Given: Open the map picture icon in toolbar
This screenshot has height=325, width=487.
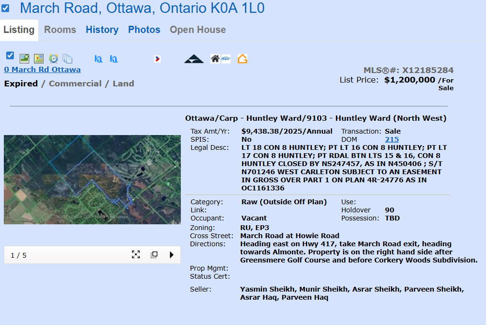Looking at the screenshot, I should 39,59.
